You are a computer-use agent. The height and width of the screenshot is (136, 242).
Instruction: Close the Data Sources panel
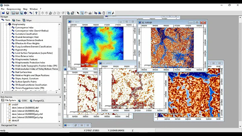point(61,97)
